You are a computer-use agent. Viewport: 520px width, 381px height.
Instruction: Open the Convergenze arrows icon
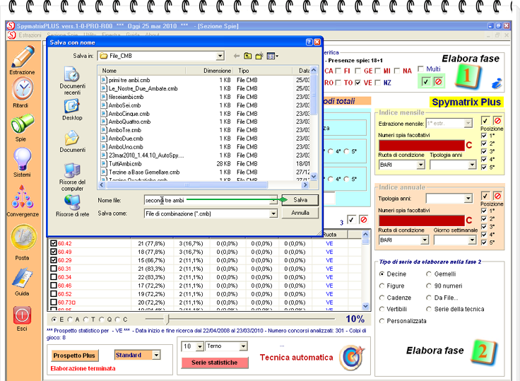coord(23,196)
